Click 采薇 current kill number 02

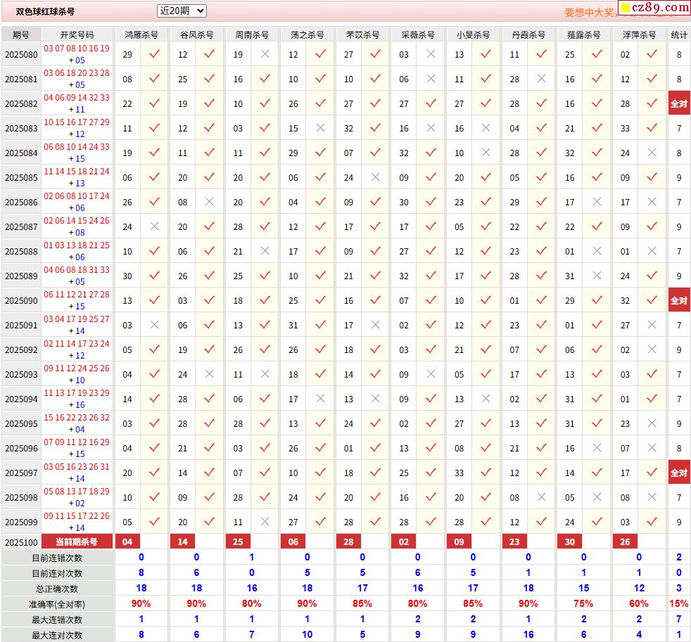404,541
